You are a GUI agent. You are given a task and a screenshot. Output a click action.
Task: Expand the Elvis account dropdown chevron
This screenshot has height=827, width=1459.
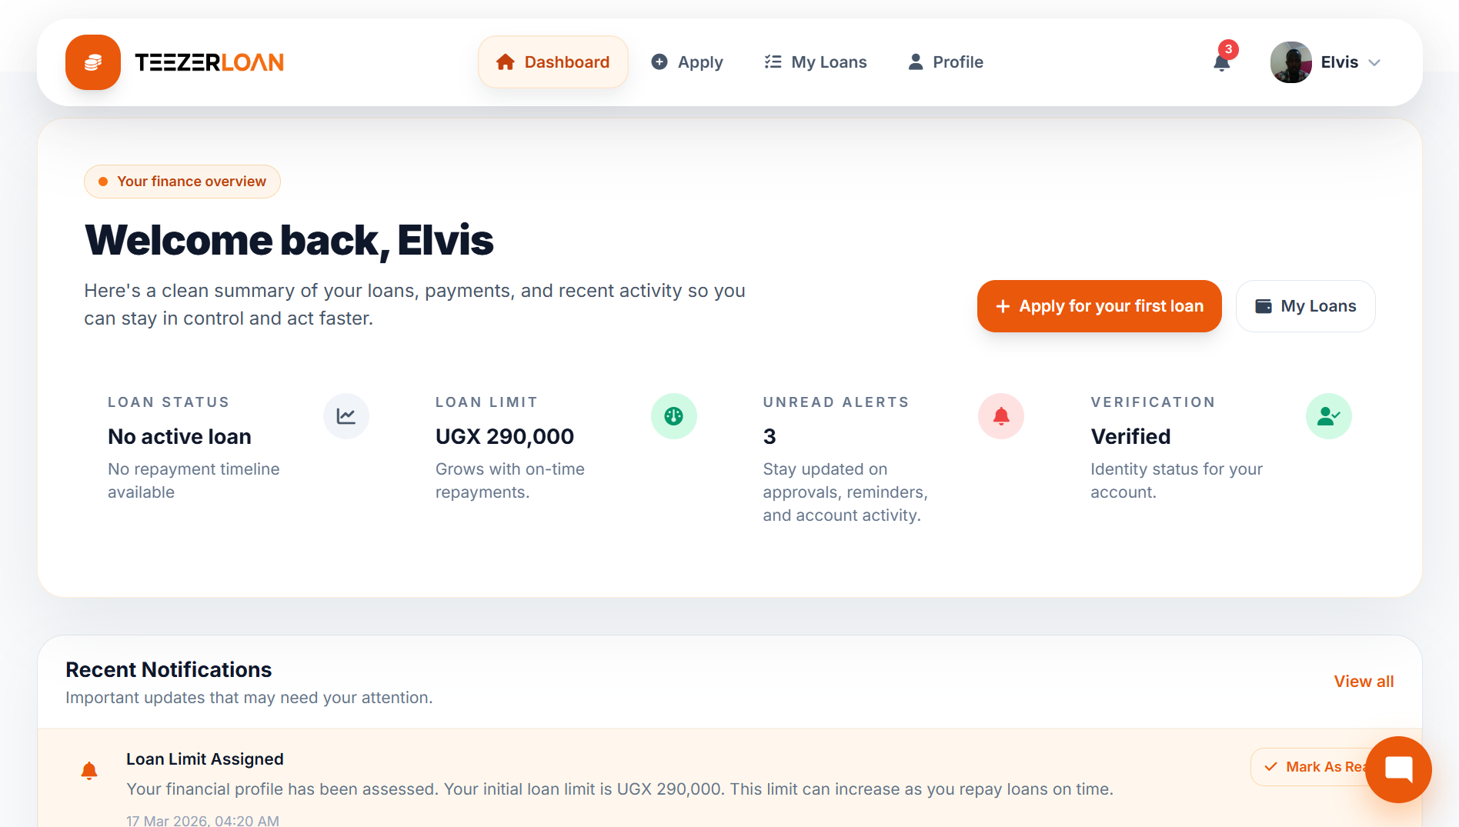tap(1375, 62)
